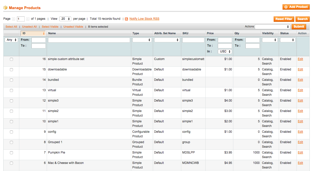Viewport: 313px width, 171px height.
Task: Click Reset Filter button
Action: (x=284, y=19)
